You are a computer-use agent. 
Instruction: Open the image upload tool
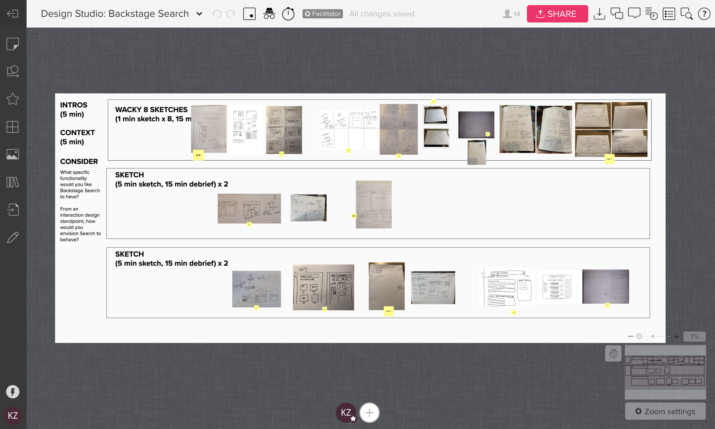coord(13,154)
